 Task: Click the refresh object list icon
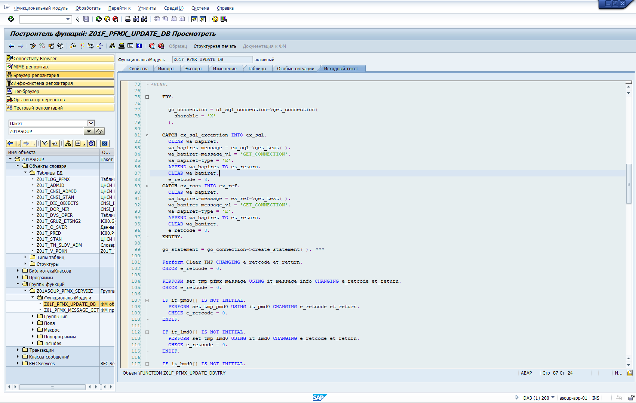tap(92, 144)
